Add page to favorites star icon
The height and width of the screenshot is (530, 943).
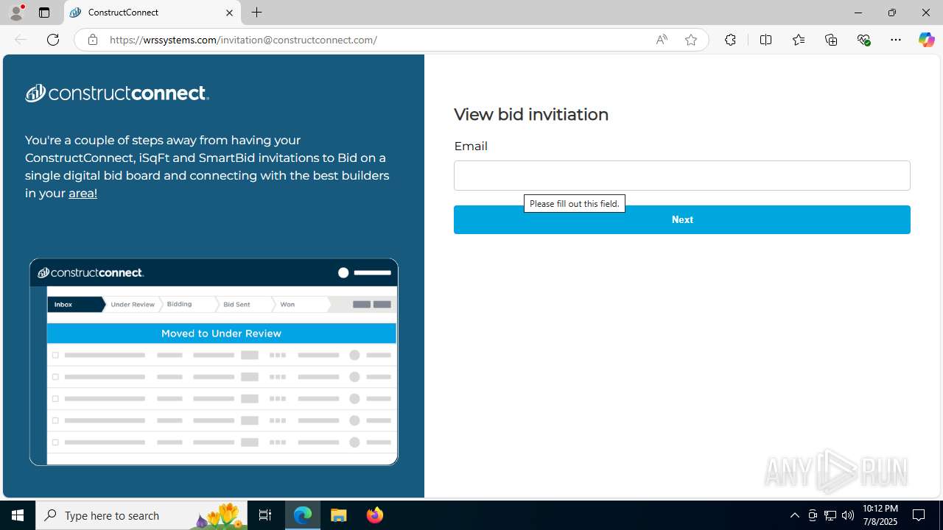pos(691,40)
